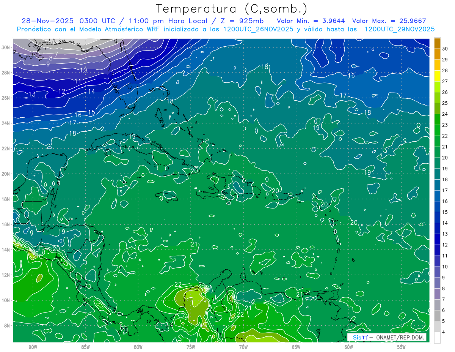This screenshot has width=455, height=352.
Task: Select the "Valor Min. = 3.9644" text
Action: click(x=311, y=21)
